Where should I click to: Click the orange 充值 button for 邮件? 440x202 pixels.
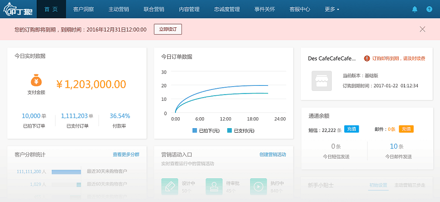(406, 129)
